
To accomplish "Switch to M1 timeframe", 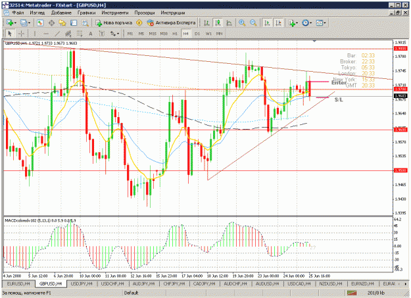I will [x=130, y=34].
